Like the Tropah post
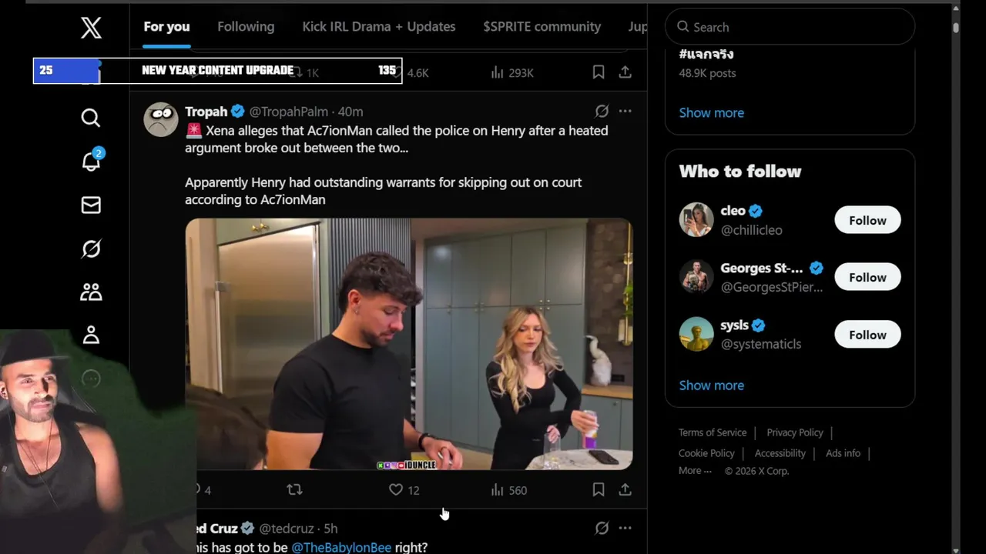The image size is (986, 554). point(396,489)
